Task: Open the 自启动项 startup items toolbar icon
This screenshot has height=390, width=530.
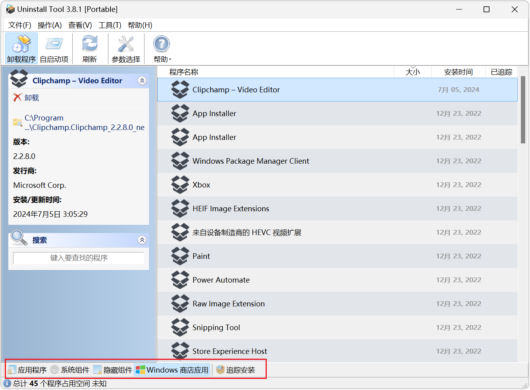Action: (x=54, y=44)
